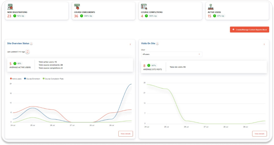The width and height of the screenshot is (274, 145).
Task: Click the green up arrow beside Average Active Users
Action: coord(15,63)
